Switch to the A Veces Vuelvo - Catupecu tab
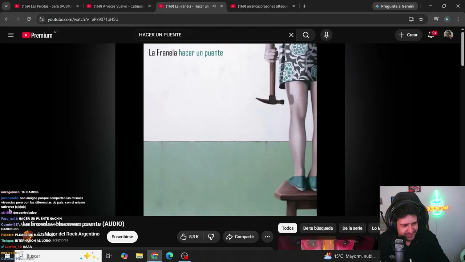Screen dimensions: 465x262 pyautogui.click(x=119, y=6)
